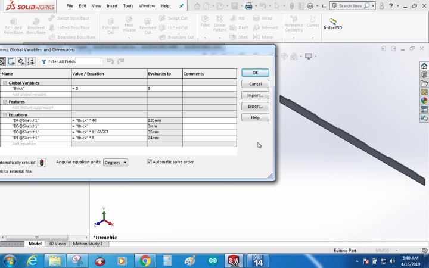This screenshot has width=429, height=268.
Task: Open the Insert menu
Action: (x=112, y=6)
